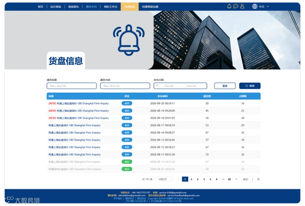Image resolution: width=305 pixels, height=206 pixels.
Task: Open the inquiry posted 2026-08-12
Action: (74, 147)
